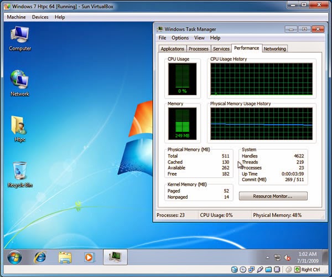Switch to the Applications tab
332x277 pixels.
pos(172,49)
